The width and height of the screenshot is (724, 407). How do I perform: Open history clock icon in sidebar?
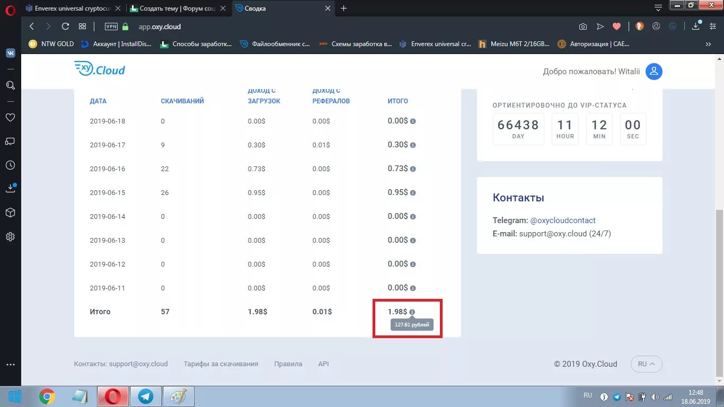(10, 165)
